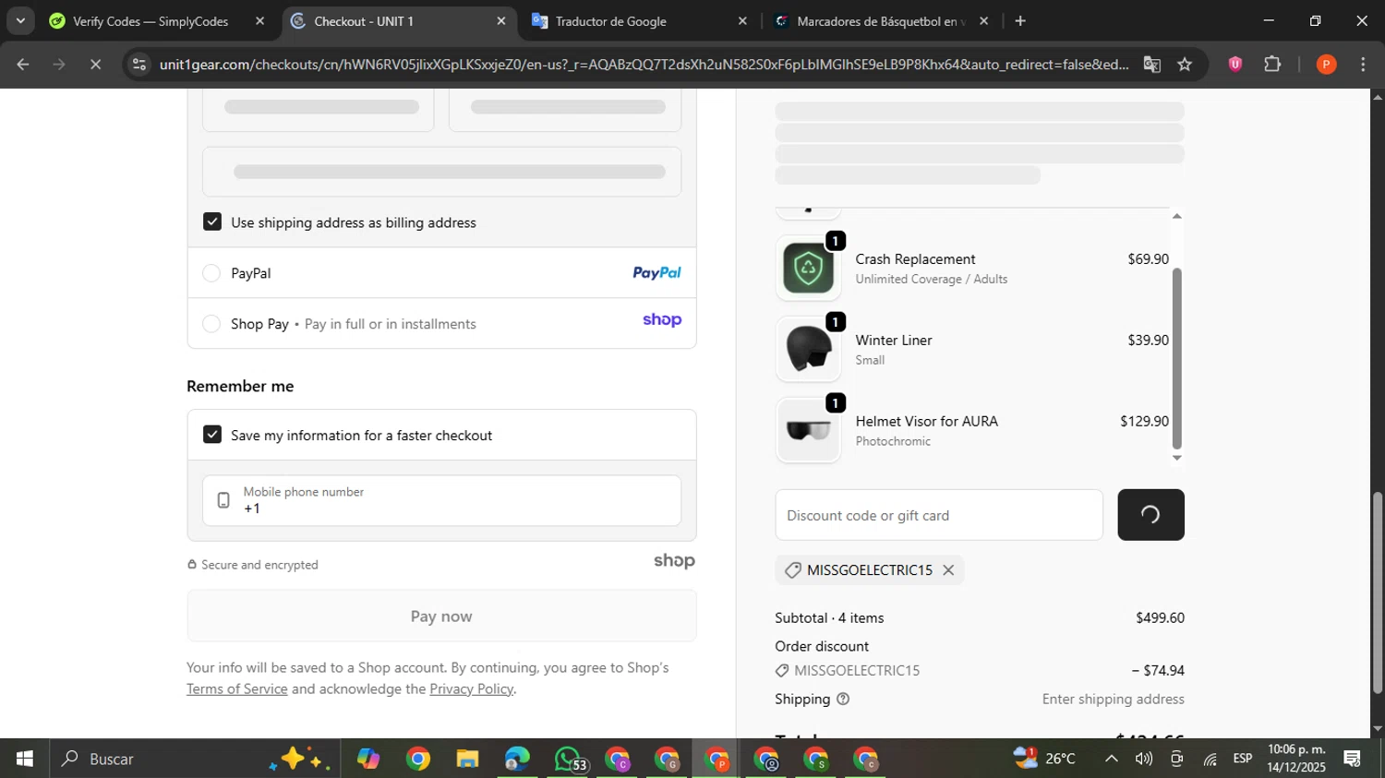
Task: Open the Chrome three-dot menu
Action: click(x=1363, y=65)
